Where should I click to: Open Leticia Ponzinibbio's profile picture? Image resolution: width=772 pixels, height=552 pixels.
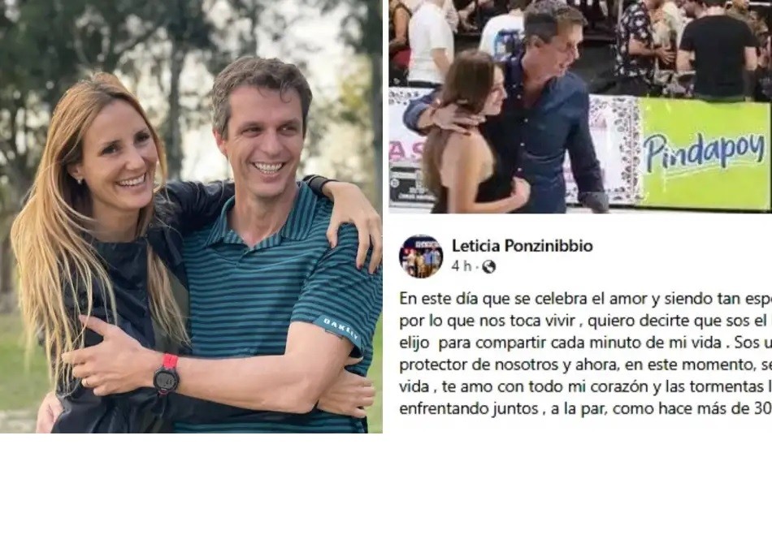tap(421, 257)
